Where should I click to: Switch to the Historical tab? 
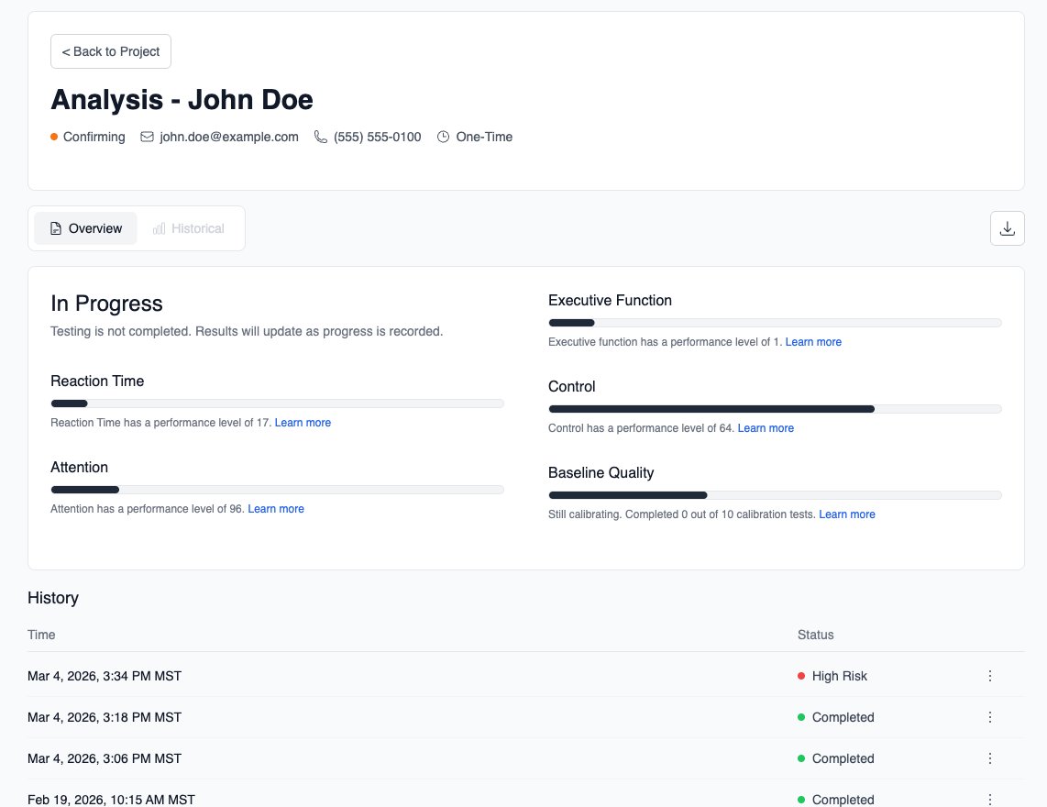tap(188, 228)
